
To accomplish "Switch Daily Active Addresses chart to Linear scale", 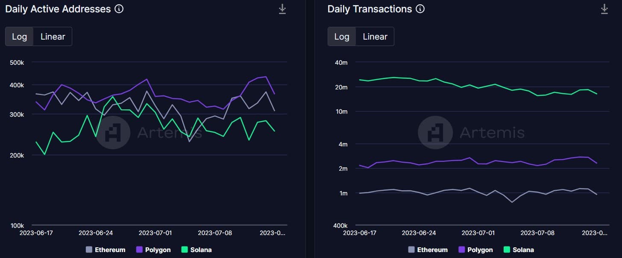I will [53, 37].
